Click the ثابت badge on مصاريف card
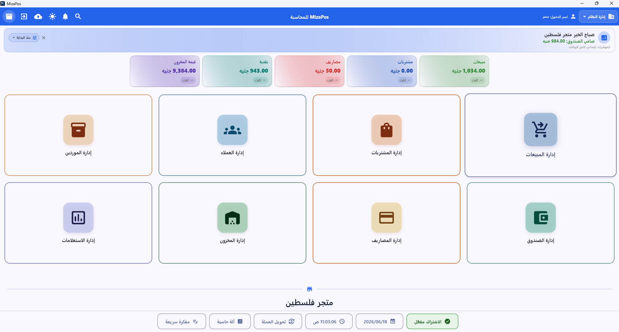Screen dimensions: 619x332 coord(332,80)
